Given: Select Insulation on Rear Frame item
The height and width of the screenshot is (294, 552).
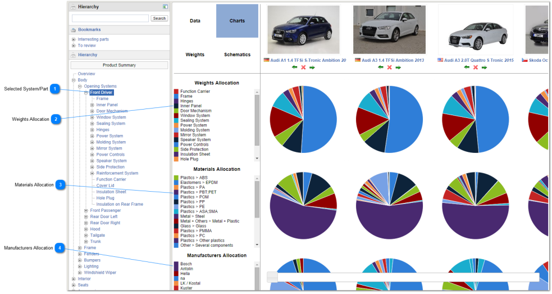Looking at the screenshot, I should [x=120, y=205].
